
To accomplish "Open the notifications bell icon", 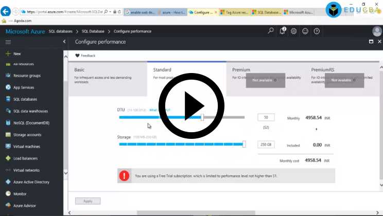I will tap(283, 31).
